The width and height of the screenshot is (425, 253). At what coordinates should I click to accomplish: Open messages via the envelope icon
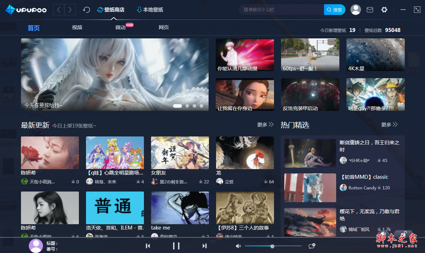pos(370,10)
